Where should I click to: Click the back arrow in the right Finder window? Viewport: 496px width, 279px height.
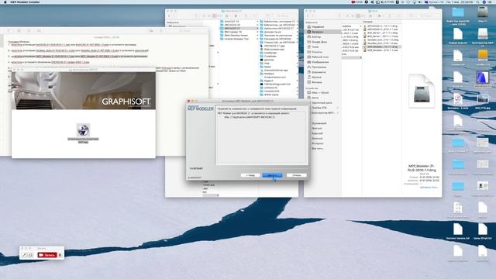(308, 15)
